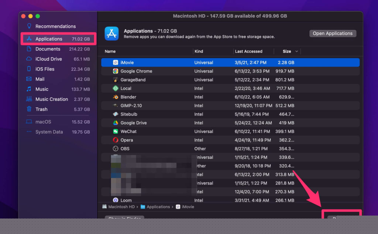Click the Blender app icon

coord(116,97)
